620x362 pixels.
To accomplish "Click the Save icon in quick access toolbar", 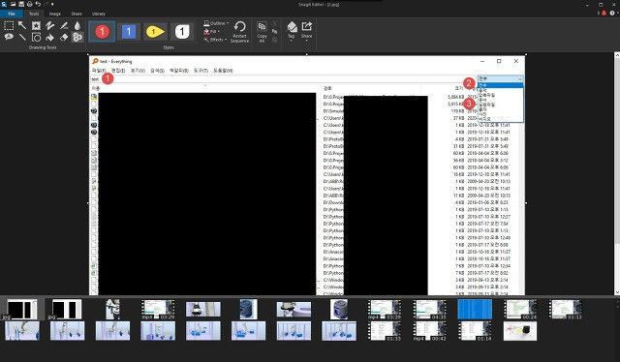I will pyautogui.click(x=21, y=4).
